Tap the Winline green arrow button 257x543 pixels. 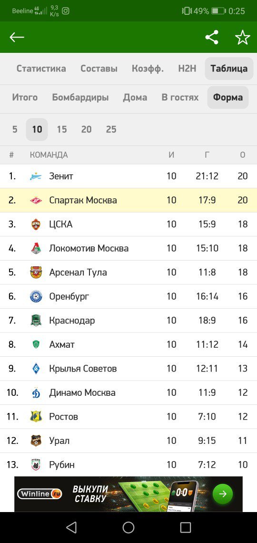pyautogui.click(x=222, y=494)
